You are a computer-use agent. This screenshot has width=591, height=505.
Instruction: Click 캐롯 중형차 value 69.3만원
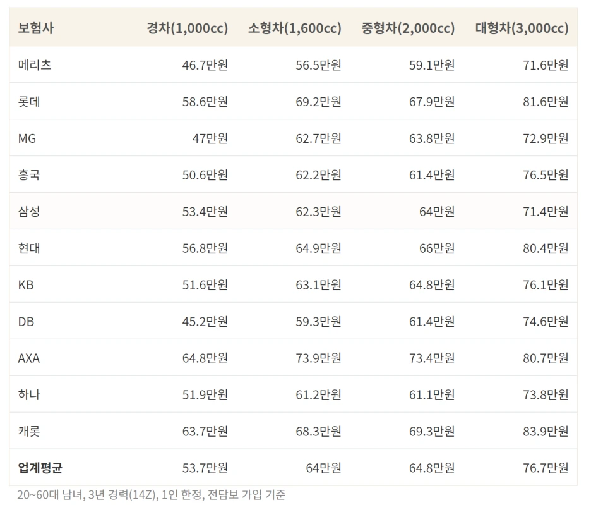(432, 431)
